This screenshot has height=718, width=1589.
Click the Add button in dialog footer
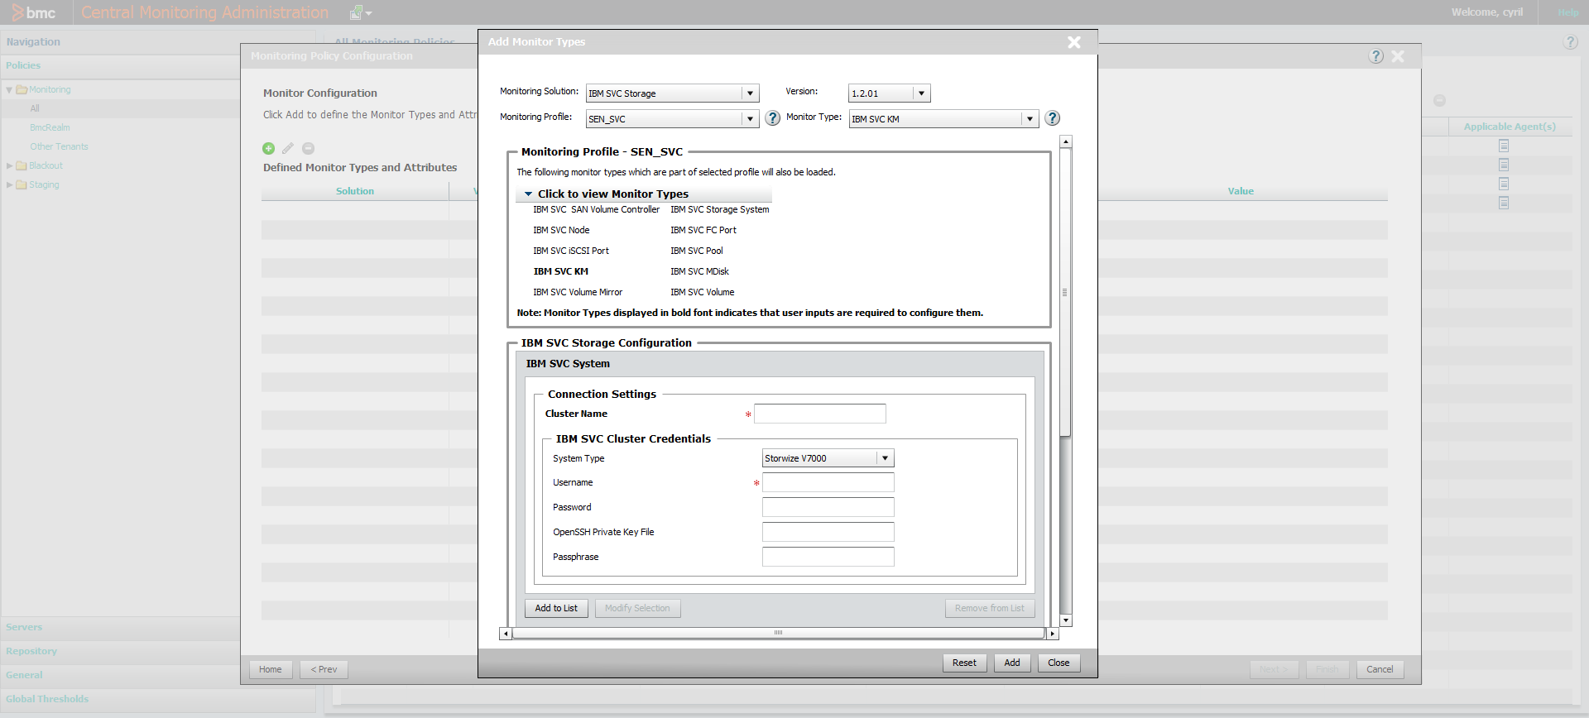(1012, 663)
